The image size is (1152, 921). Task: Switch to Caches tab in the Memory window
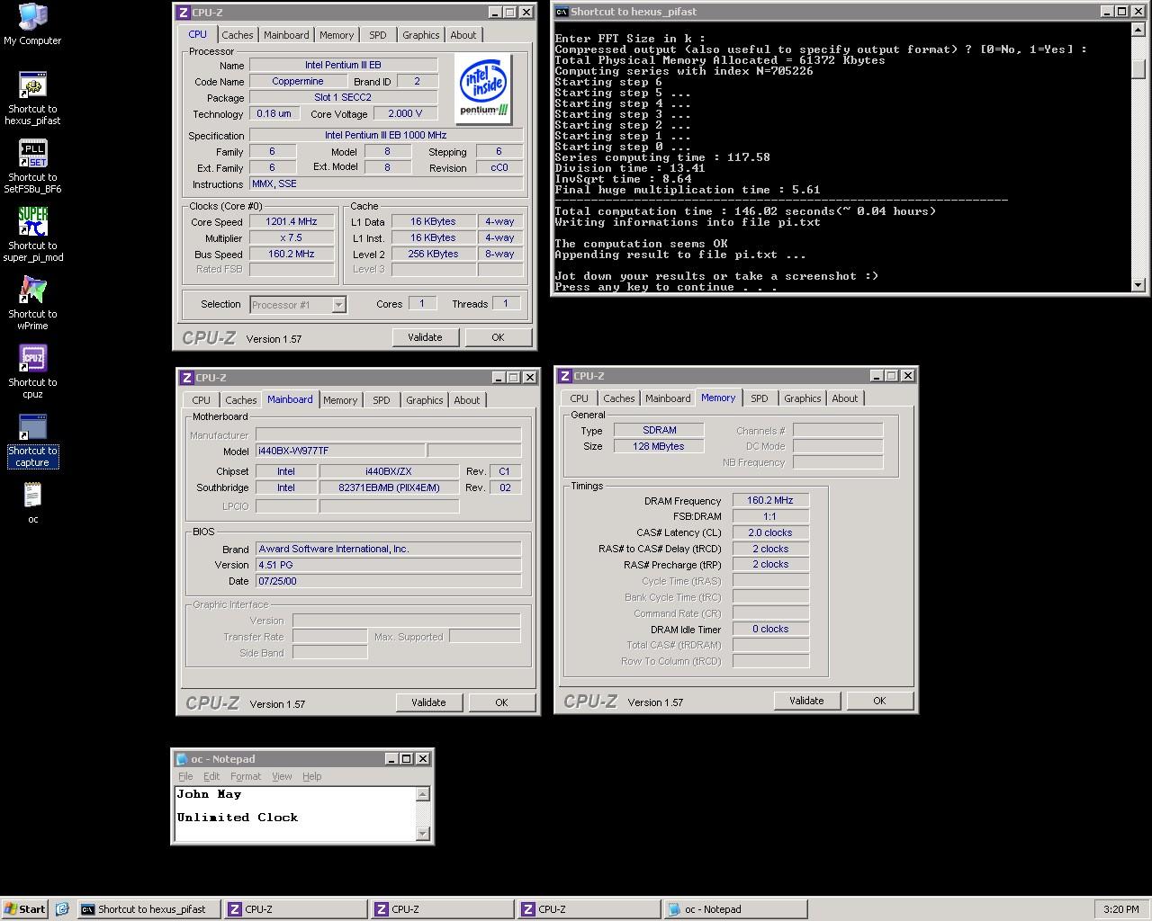point(619,398)
